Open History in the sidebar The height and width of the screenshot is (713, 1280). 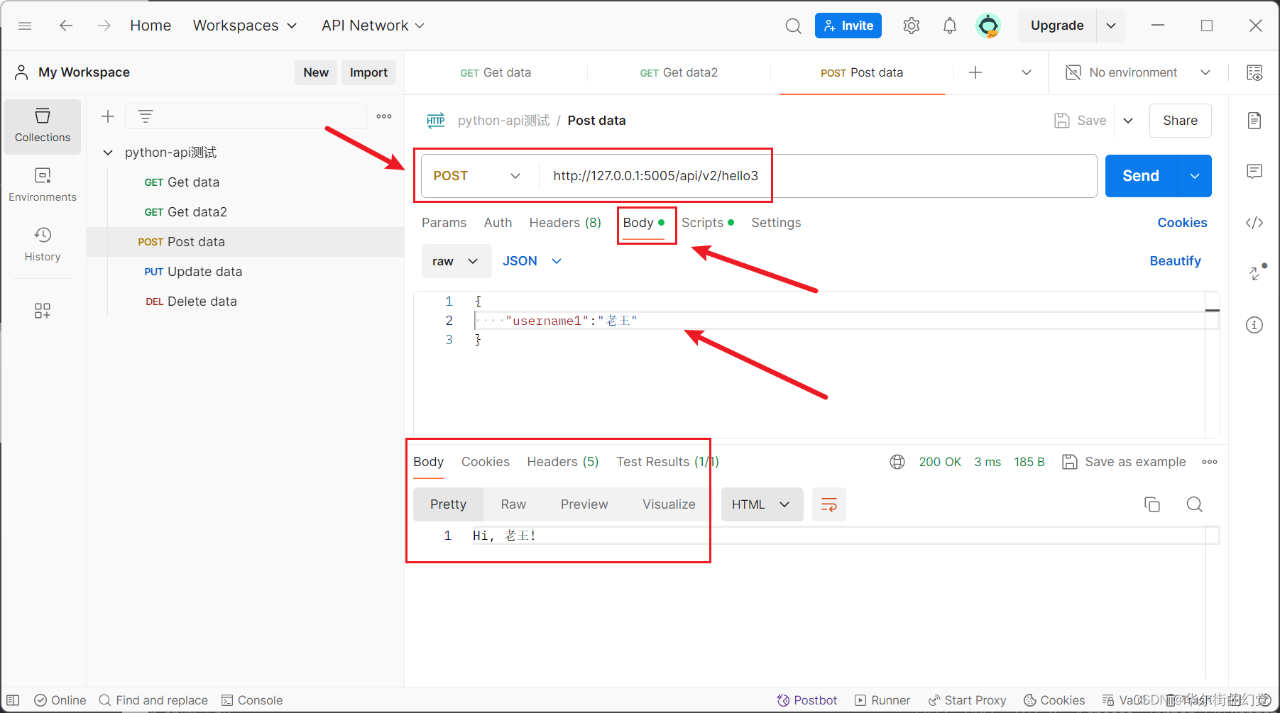(x=43, y=245)
